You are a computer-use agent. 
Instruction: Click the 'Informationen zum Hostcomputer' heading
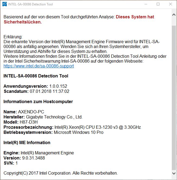(38, 101)
